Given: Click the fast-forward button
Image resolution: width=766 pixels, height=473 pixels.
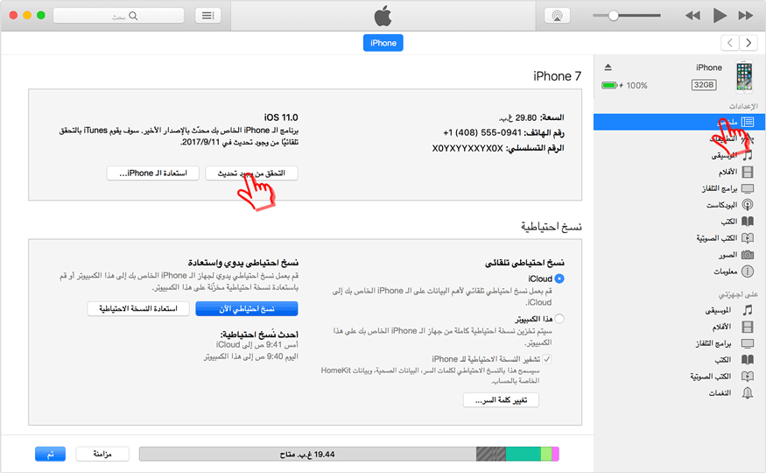Looking at the screenshot, I should (746, 16).
